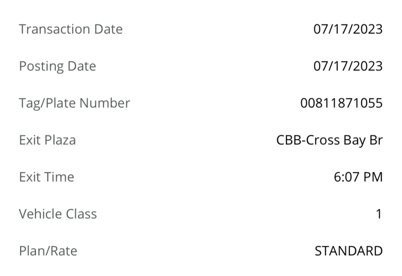Select the STANDARD plan value

click(348, 251)
